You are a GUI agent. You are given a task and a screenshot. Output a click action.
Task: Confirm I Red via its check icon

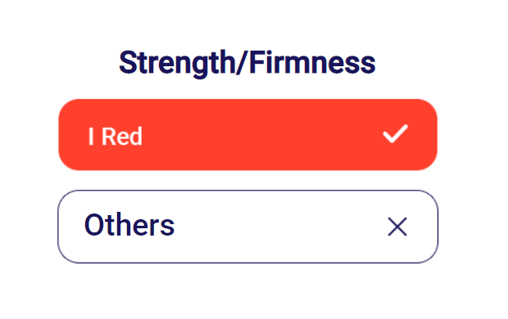[x=395, y=133]
